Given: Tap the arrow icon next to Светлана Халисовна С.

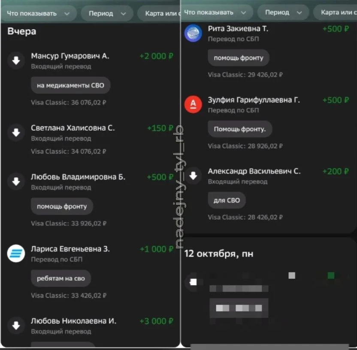Looking at the screenshot, I should point(16,132).
